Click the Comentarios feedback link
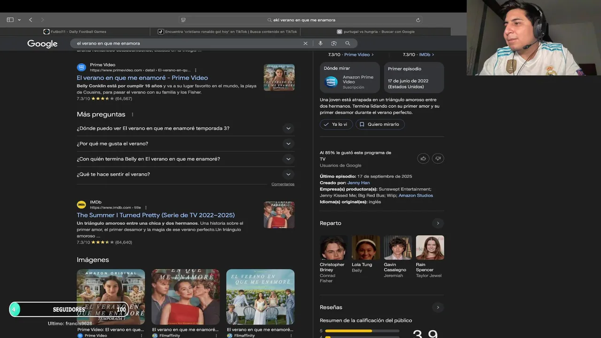Viewport: 601px width, 338px height. (x=283, y=184)
